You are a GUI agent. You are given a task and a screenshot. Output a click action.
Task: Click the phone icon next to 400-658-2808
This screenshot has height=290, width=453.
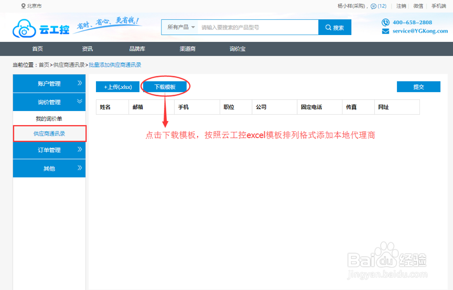point(385,22)
